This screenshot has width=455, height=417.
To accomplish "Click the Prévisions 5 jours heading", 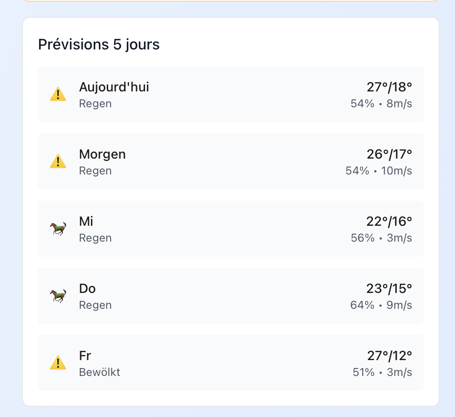I will point(99,45).
